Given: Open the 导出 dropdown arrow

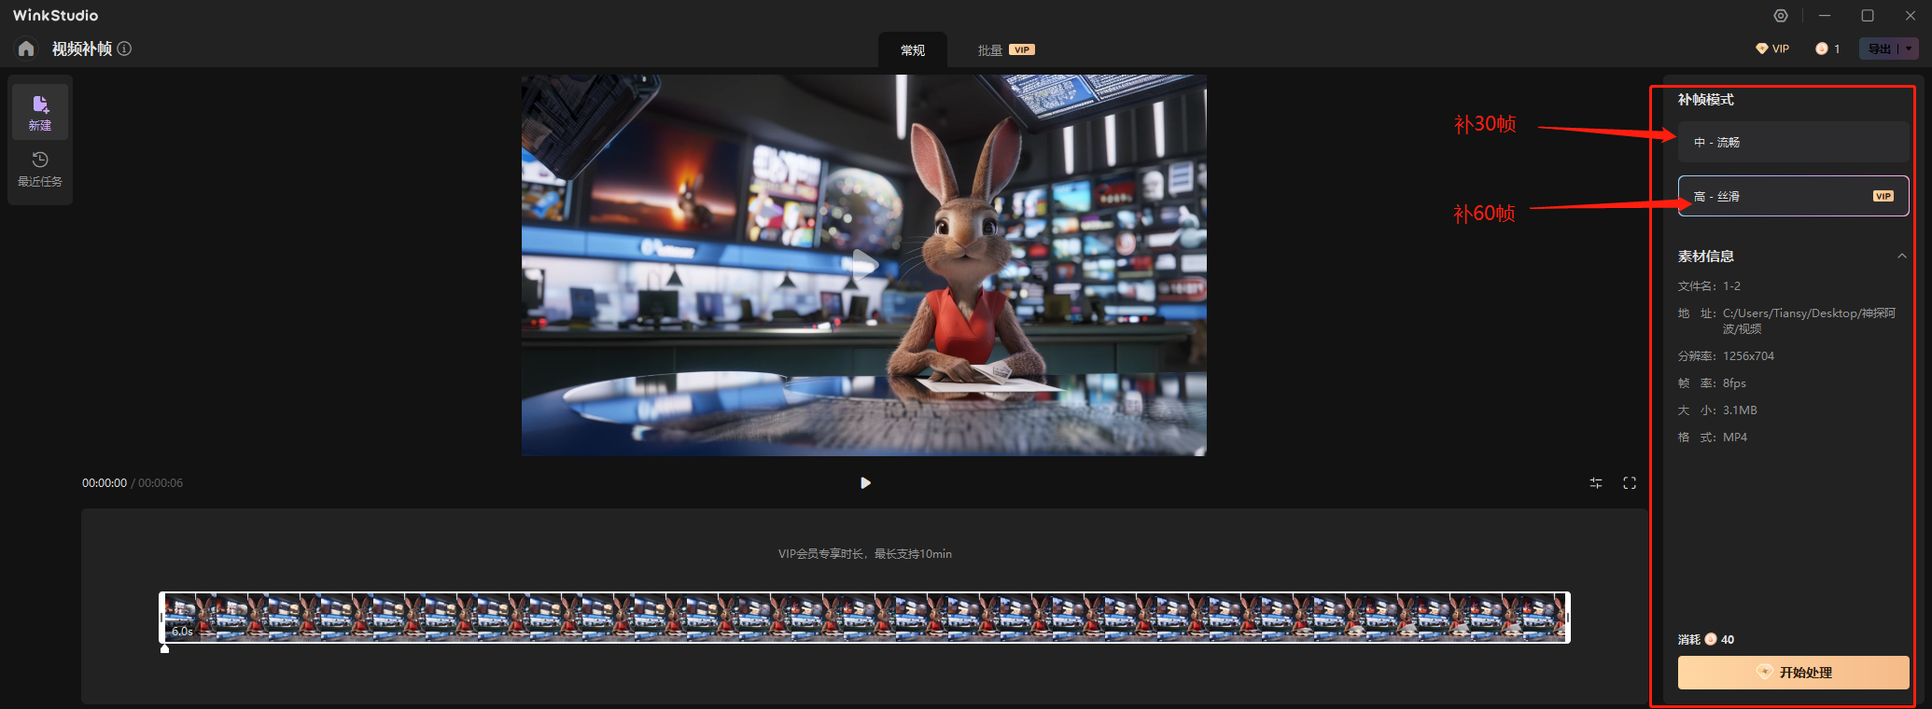Looking at the screenshot, I should click(1909, 49).
